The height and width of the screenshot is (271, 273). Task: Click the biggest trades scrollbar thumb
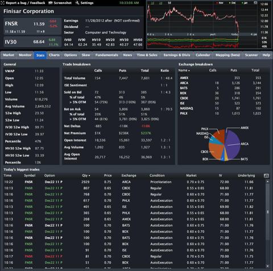[x=267, y=212]
